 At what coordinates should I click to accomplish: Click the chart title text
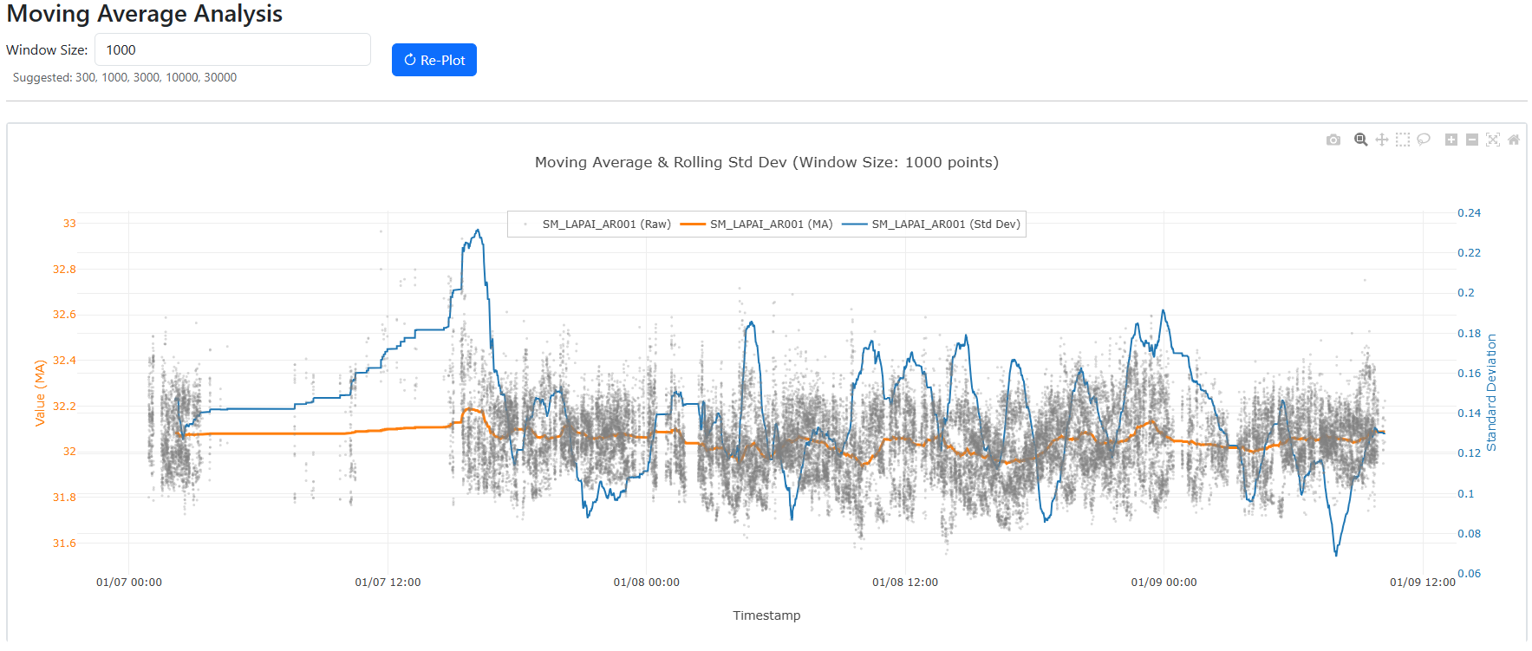[766, 162]
